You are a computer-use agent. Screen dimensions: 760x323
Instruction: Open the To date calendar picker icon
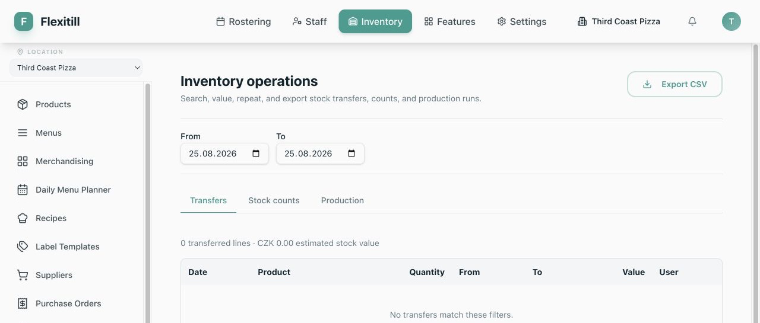pyautogui.click(x=351, y=153)
